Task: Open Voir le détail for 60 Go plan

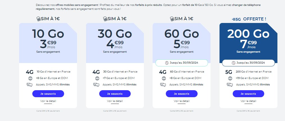Action: 182,101
